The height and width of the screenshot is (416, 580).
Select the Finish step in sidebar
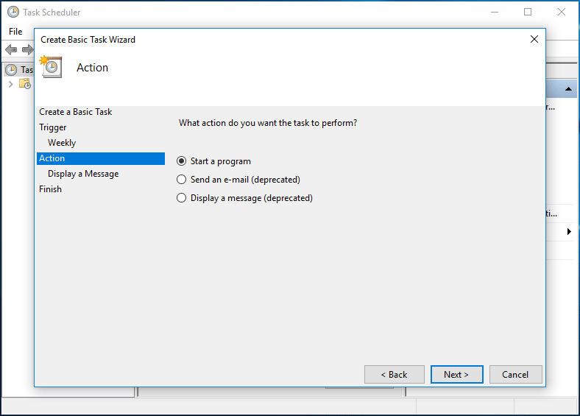tap(50, 189)
